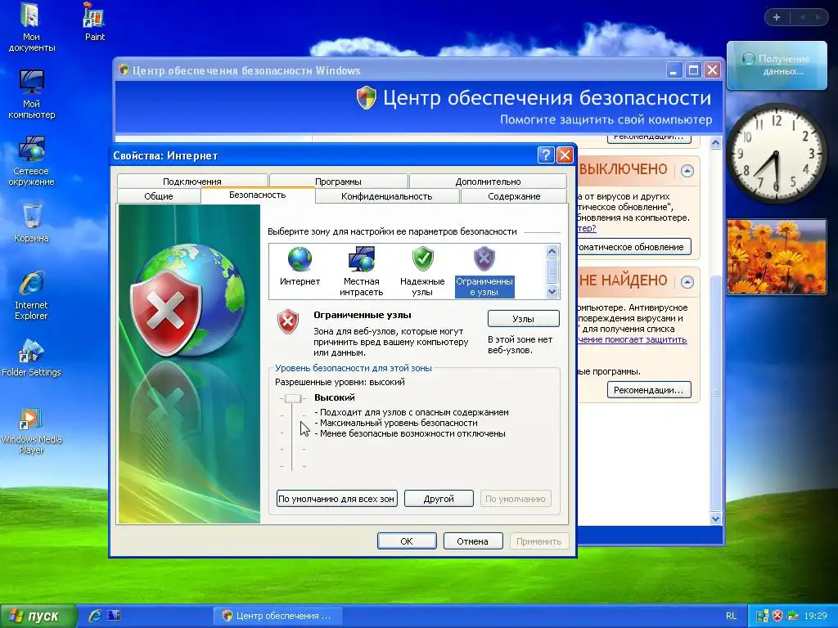Screen dimensions: 838x628
Task: Click the Другой custom level button
Action: tap(439, 499)
